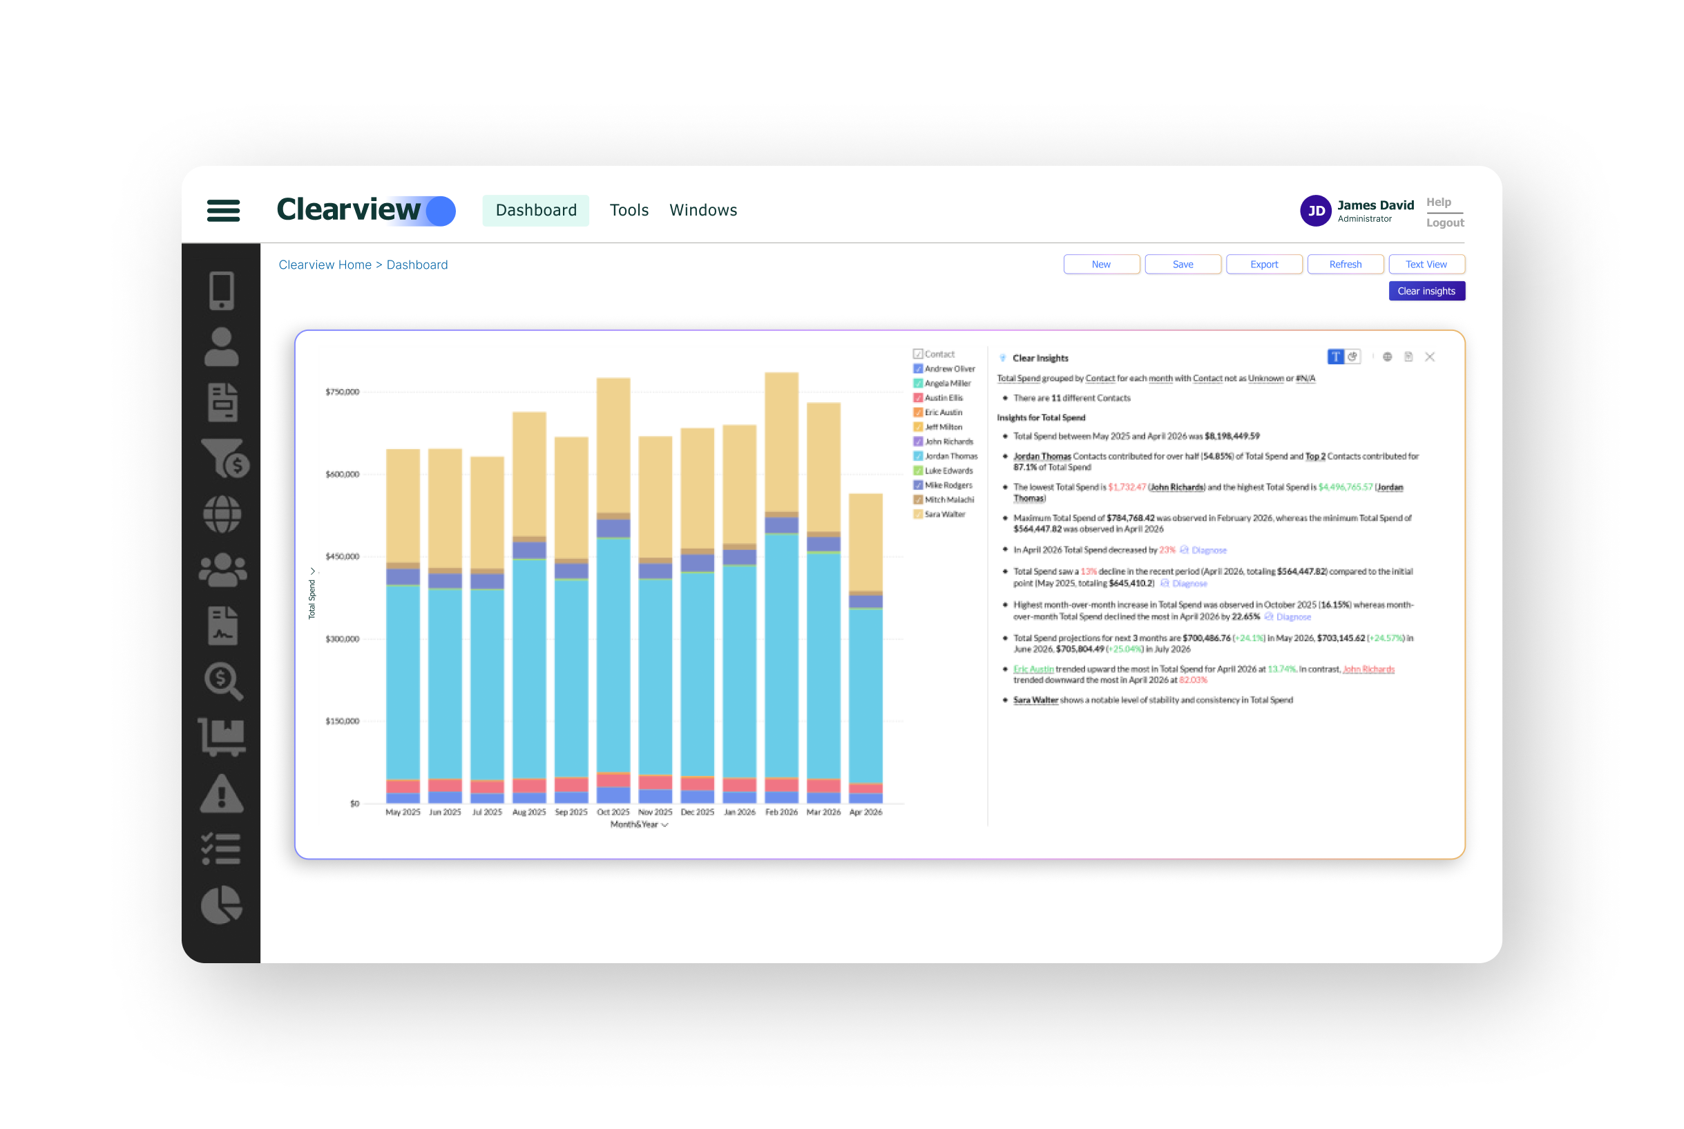Click the Oct 2025 bar in chart

(613, 591)
